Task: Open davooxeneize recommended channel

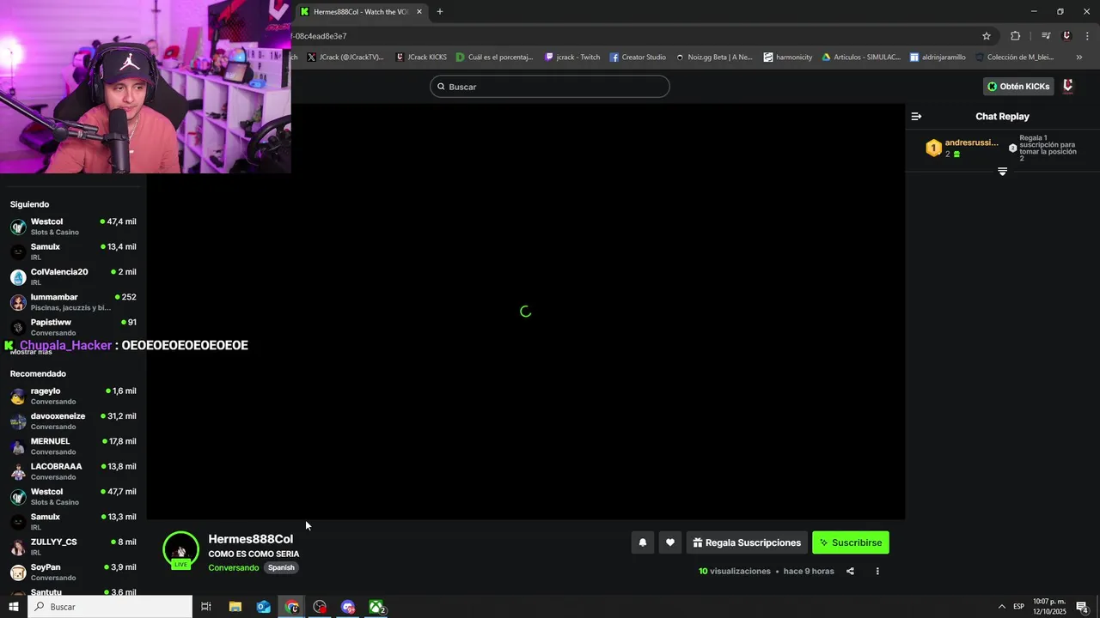Action: coord(73,421)
